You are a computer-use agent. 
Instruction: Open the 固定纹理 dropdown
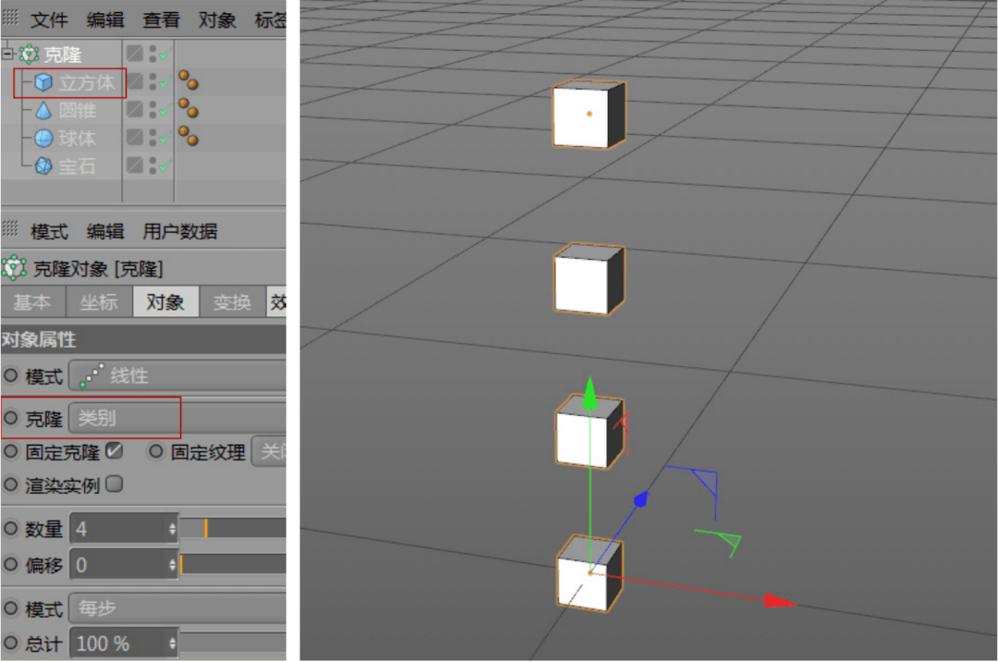coord(269,452)
